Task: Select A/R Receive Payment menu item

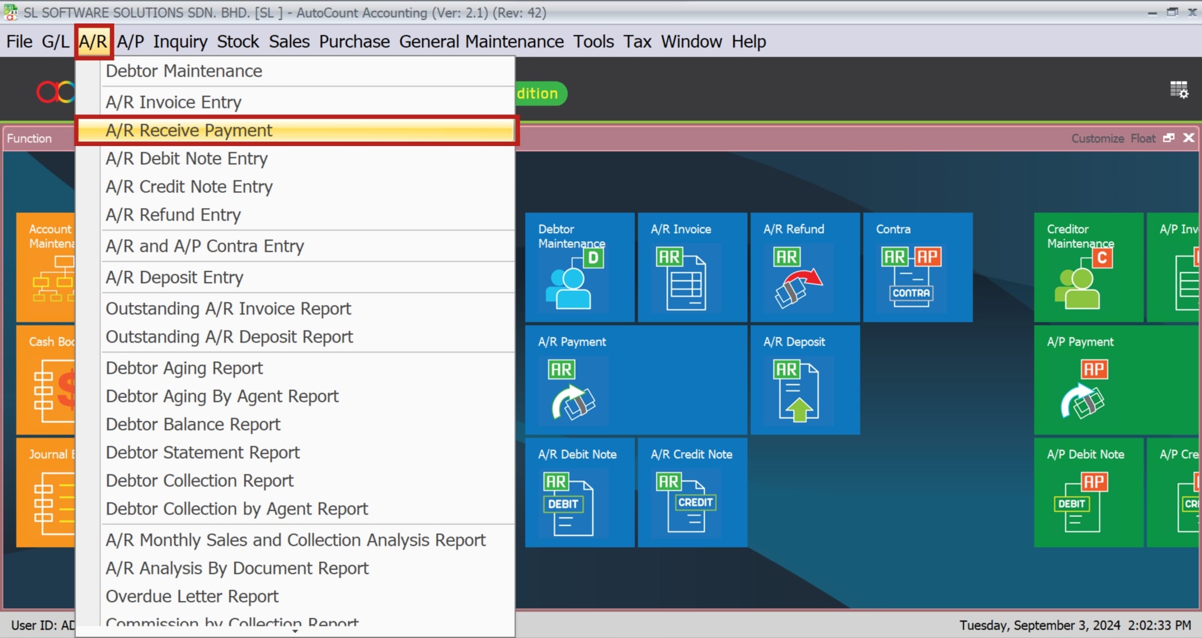Action: 189,130
